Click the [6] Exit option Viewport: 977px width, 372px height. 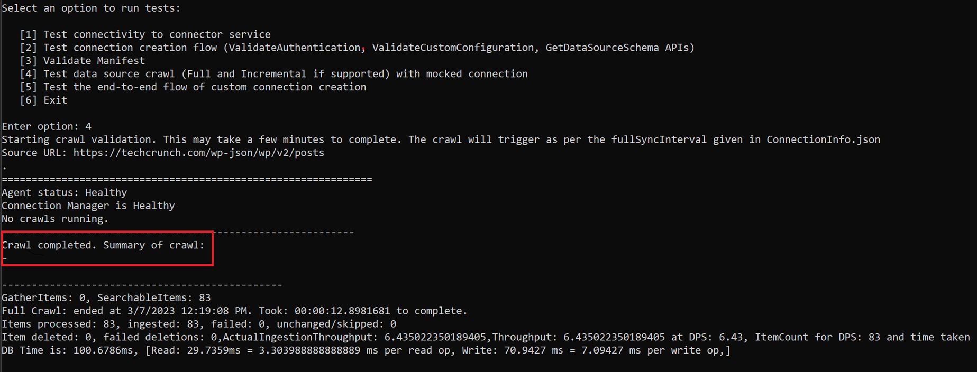click(43, 100)
